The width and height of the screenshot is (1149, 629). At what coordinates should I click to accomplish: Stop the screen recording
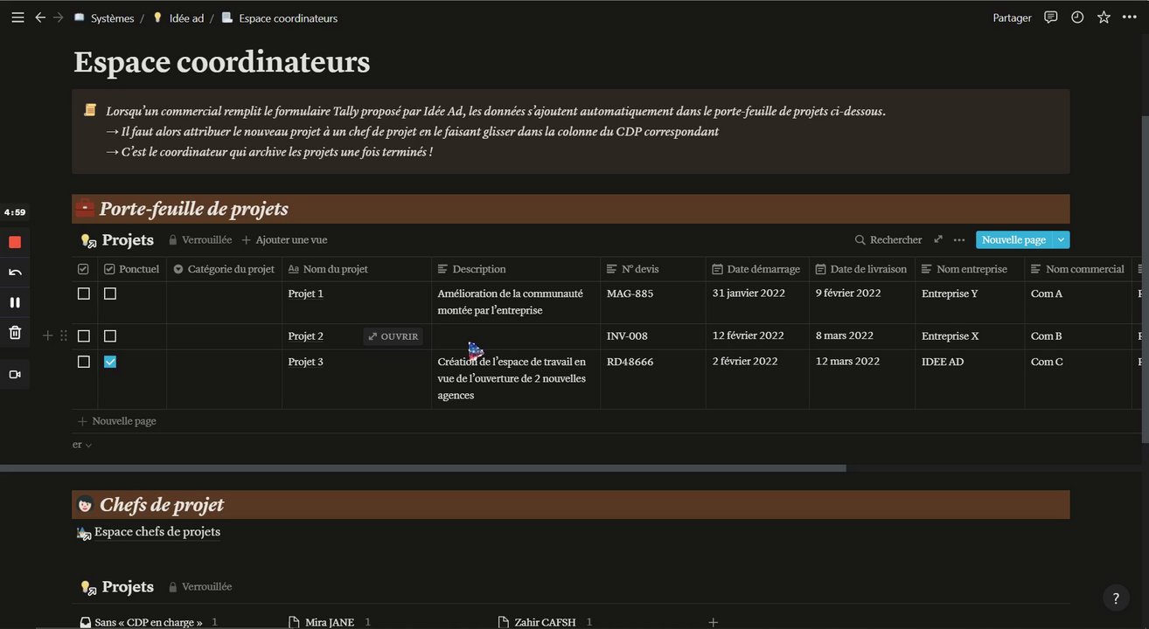click(x=15, y=242)
